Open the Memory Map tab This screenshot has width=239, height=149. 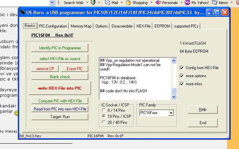click(81, 26)
